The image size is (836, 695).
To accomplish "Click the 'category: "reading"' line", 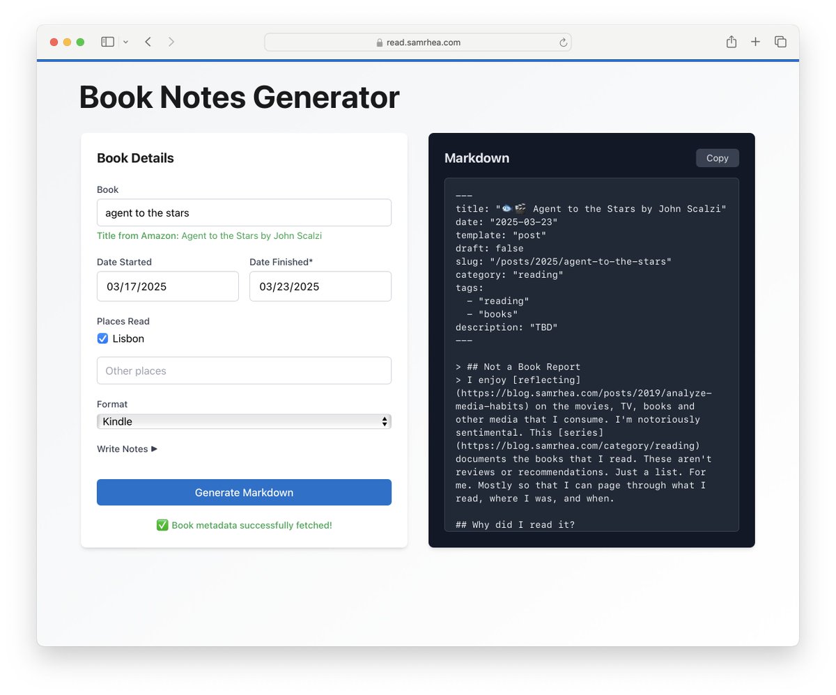I will [x=509, y=274].
